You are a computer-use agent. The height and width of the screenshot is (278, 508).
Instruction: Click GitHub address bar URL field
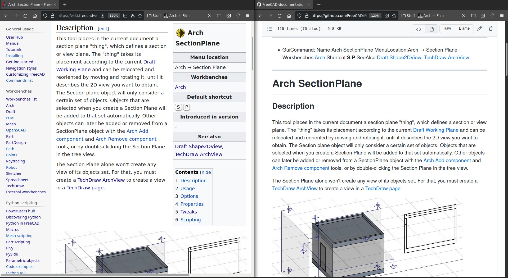click(339, 16)
